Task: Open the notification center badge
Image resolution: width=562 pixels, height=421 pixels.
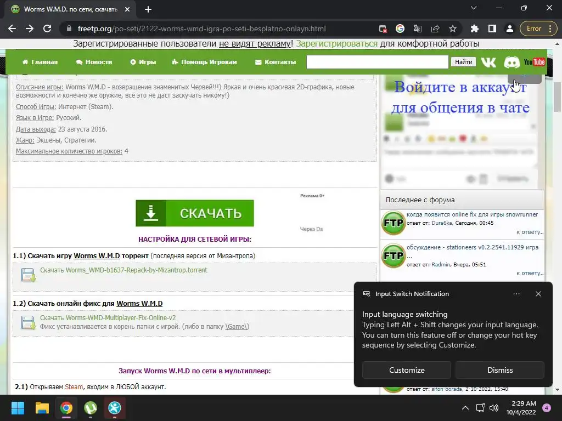Action: coord(547,408)
